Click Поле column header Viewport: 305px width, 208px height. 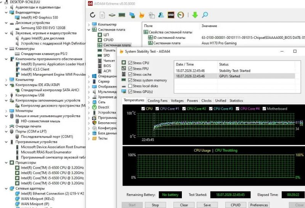(148, 26)
